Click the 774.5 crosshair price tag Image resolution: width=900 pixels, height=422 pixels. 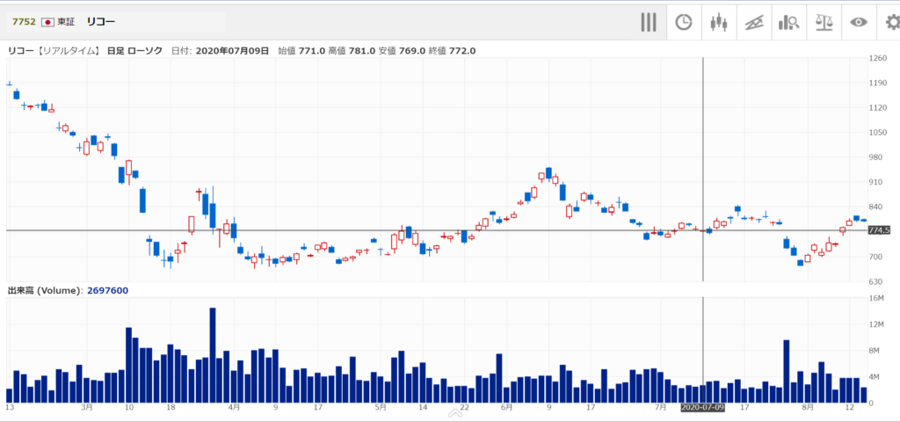pos(879,230)
